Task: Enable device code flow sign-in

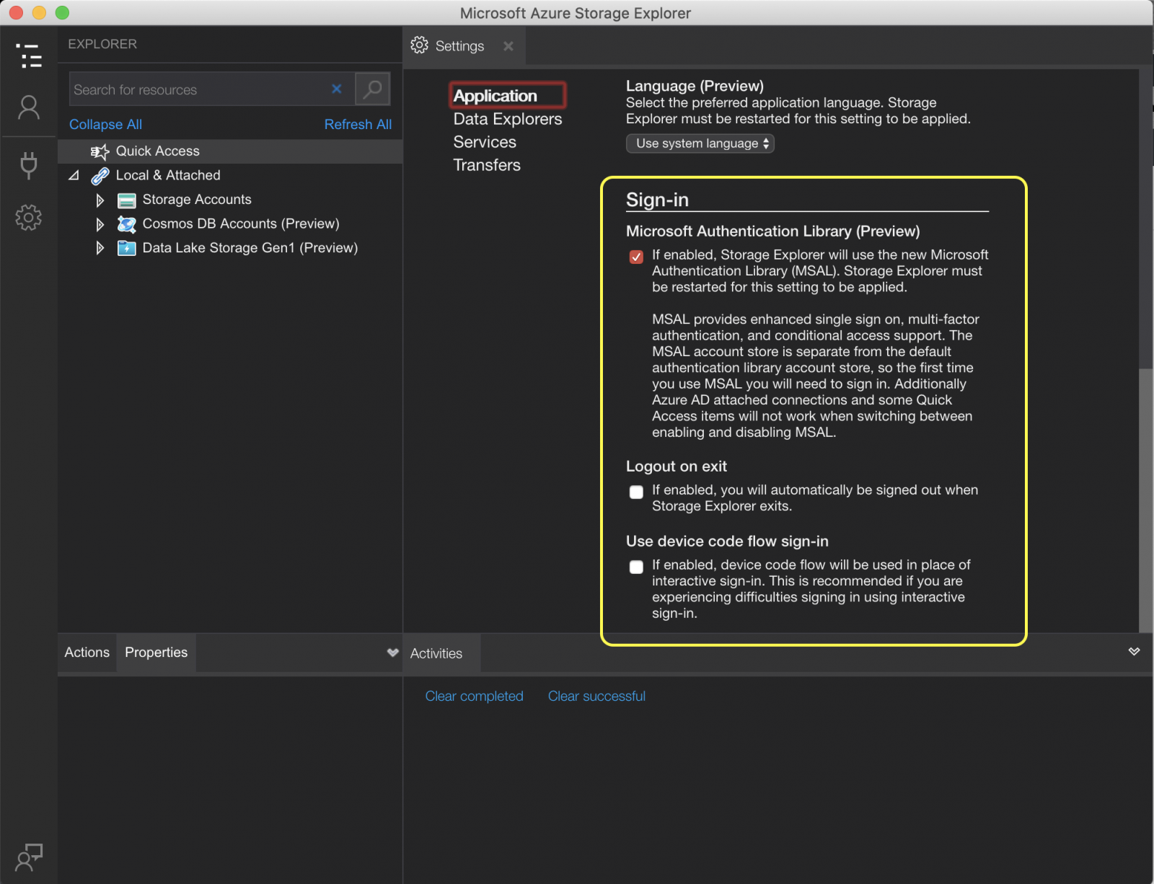Action: [x=635, y=567]
